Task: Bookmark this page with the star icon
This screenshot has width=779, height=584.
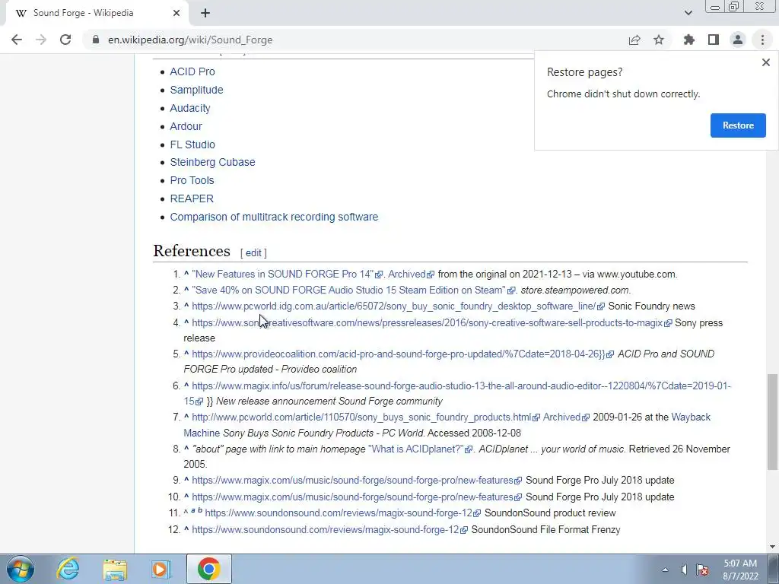Action: tap(659, 40)
